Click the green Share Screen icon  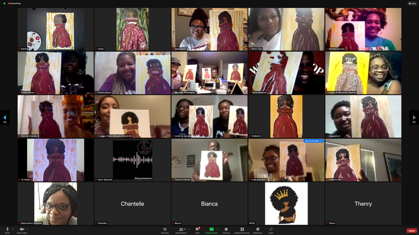point(211,229)
